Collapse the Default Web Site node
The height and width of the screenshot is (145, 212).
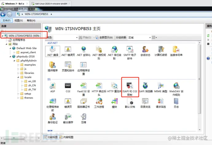[x=10, y=48]
